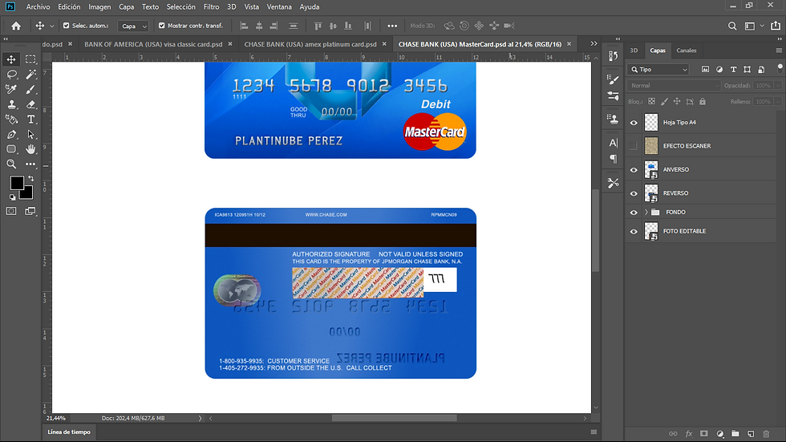This screenshot has height=442, width=786.
Task: Swap foreground and background colors
Action: pyautogui.click(x=31, y=178)
